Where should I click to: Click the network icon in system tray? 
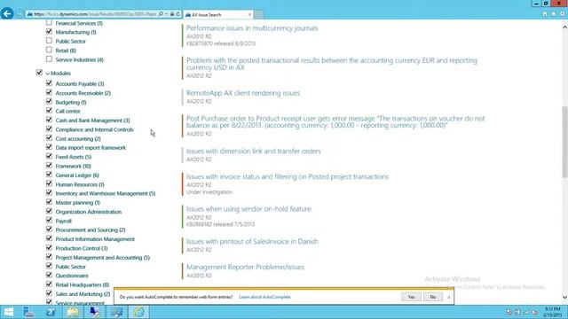[526, 312]
